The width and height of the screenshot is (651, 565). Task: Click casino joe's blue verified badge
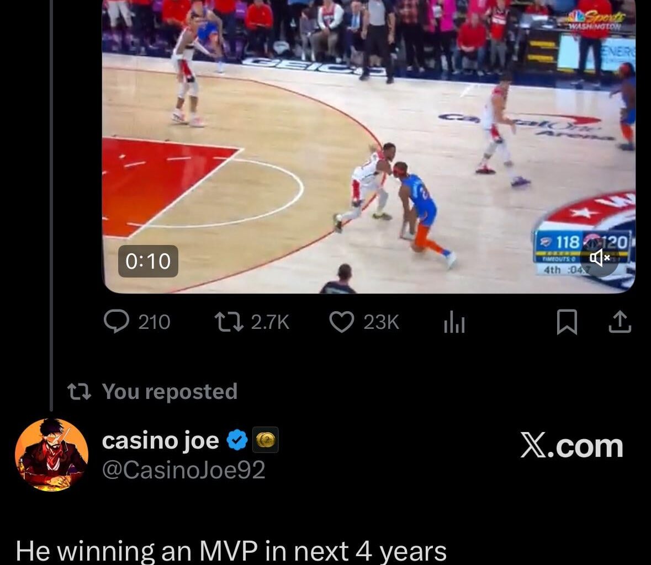coord(237,440)
